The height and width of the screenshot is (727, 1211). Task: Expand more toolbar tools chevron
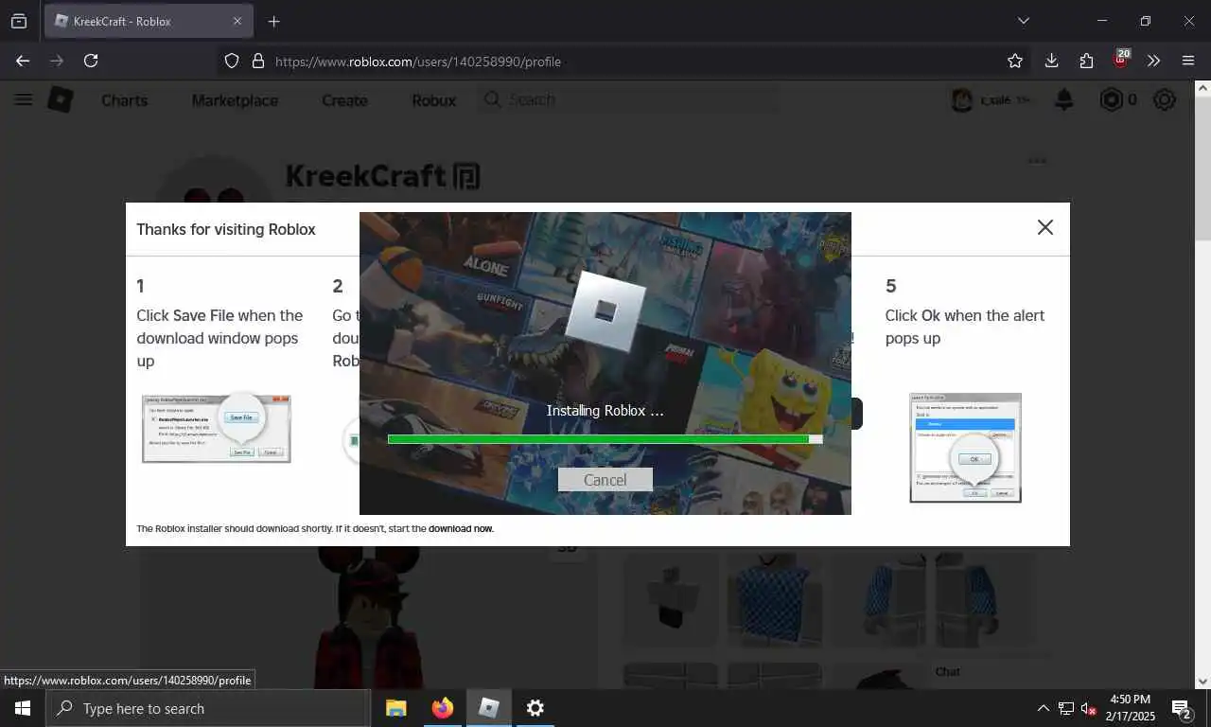1153,61
